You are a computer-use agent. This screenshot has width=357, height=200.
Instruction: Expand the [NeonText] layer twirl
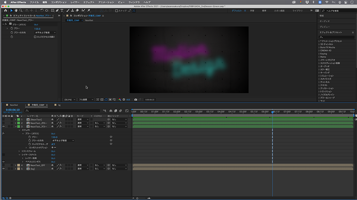[x=16, y=120]
